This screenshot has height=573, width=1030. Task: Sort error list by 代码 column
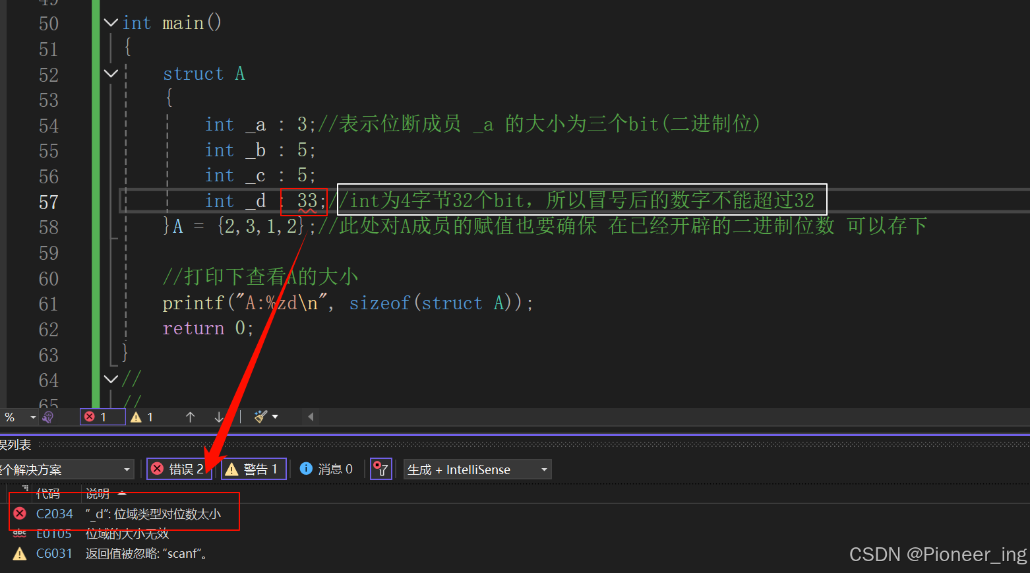coord(48,493)
